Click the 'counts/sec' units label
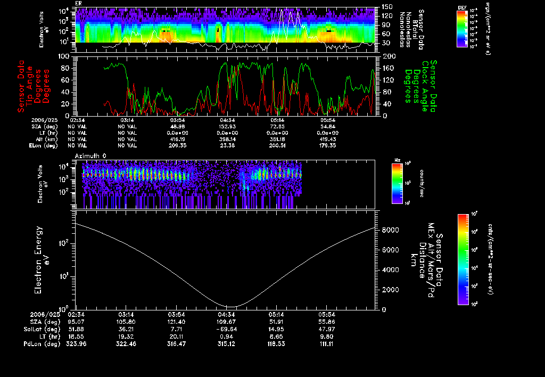Viewport: 545px width, 377px height. point(422,183)
